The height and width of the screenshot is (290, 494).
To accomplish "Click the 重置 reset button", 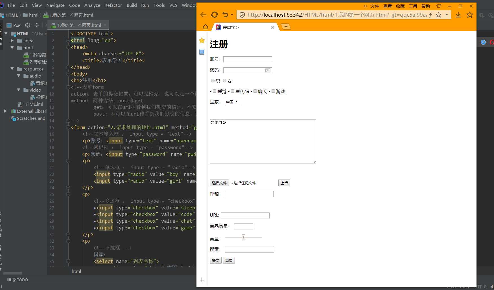I will pyautogui.click(x=229, y=260).
